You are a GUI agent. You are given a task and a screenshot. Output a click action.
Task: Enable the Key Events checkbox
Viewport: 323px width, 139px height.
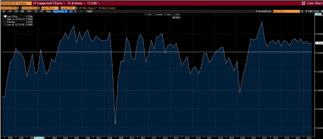point(100,8)
